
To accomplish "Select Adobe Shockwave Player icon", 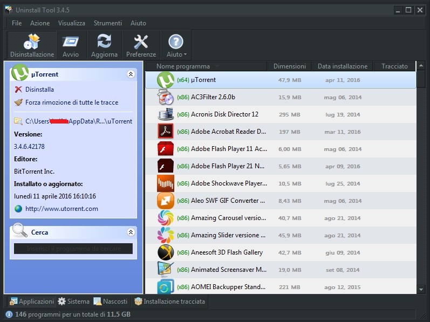I will click(x=165, y=183).
